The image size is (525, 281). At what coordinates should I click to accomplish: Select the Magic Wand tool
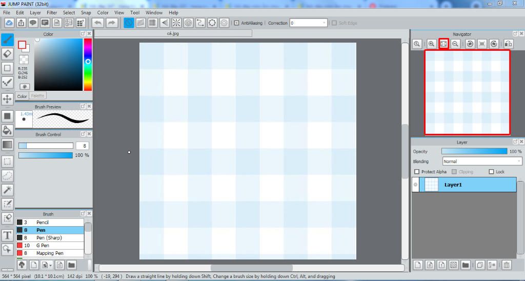click(7, 190)
